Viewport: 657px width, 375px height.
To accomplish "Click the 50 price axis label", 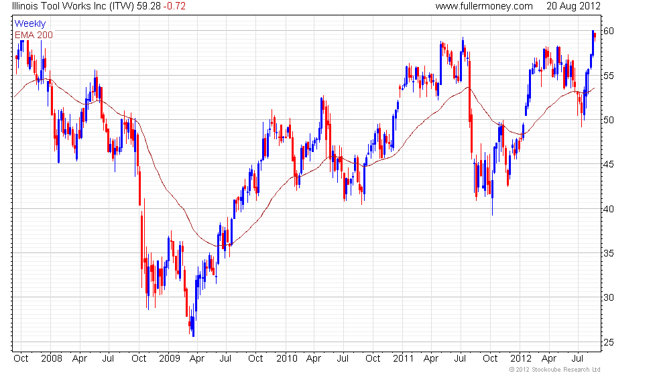I will [609, 120].
